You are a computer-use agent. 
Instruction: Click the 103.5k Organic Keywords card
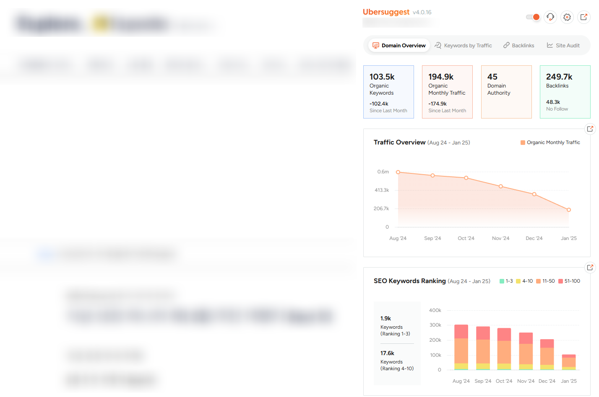click(388, 92)
